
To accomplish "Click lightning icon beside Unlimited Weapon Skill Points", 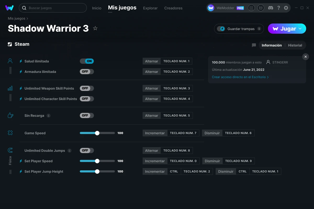I will (x=21, y=88).
